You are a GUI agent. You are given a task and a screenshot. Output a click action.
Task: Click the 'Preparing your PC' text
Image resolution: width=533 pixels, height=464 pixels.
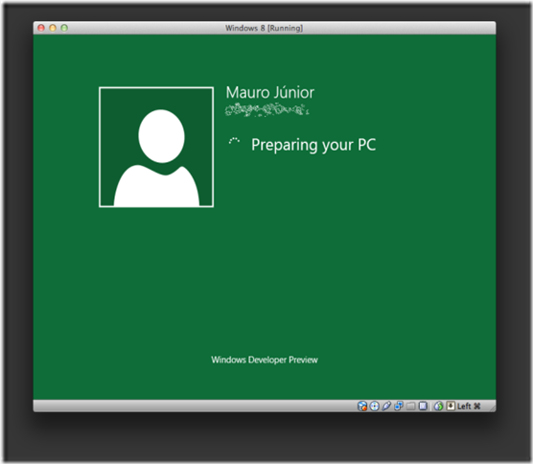click(x=313, y=145)
